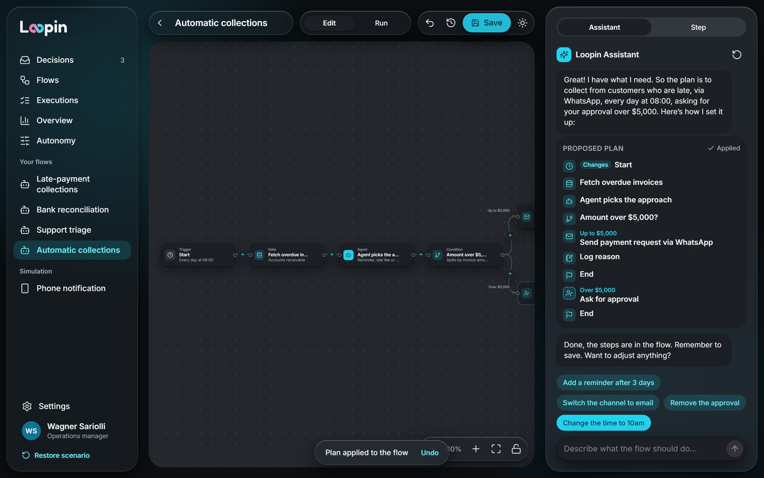Go back using the arrow beside Automatic collections

coord(160,23)
